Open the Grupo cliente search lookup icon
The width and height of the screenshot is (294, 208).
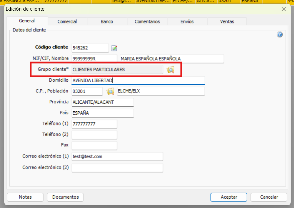click(171, 70)
